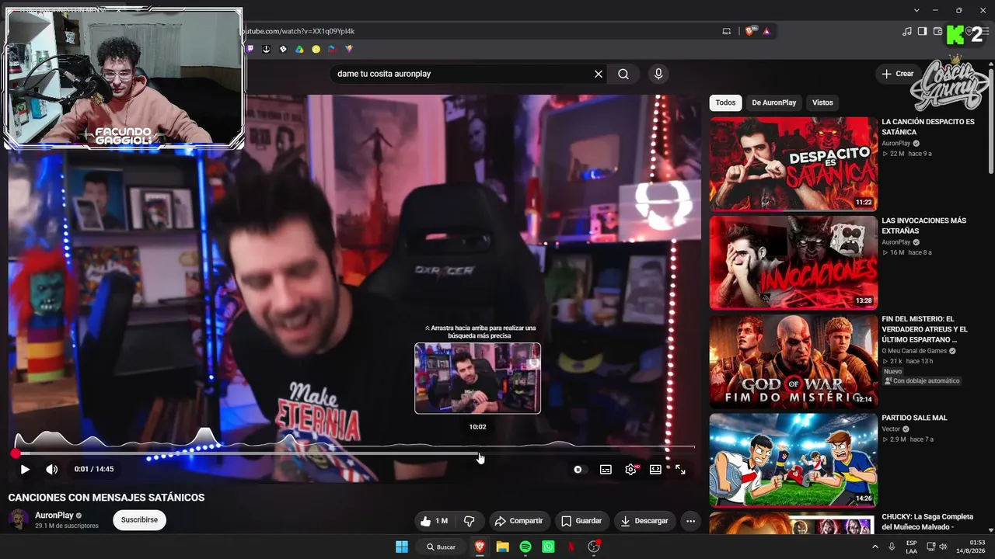Select the Todos filter chip
This screenshot has width=995, height=559.
(725, 102)
